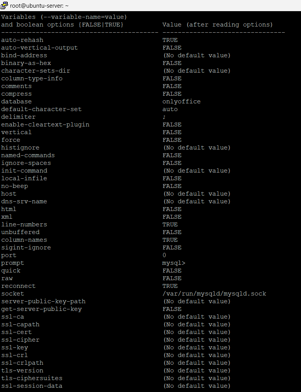The image size is (301, 392).
Task: Click the delimiter semicolon value
Action: click(164, 117)
